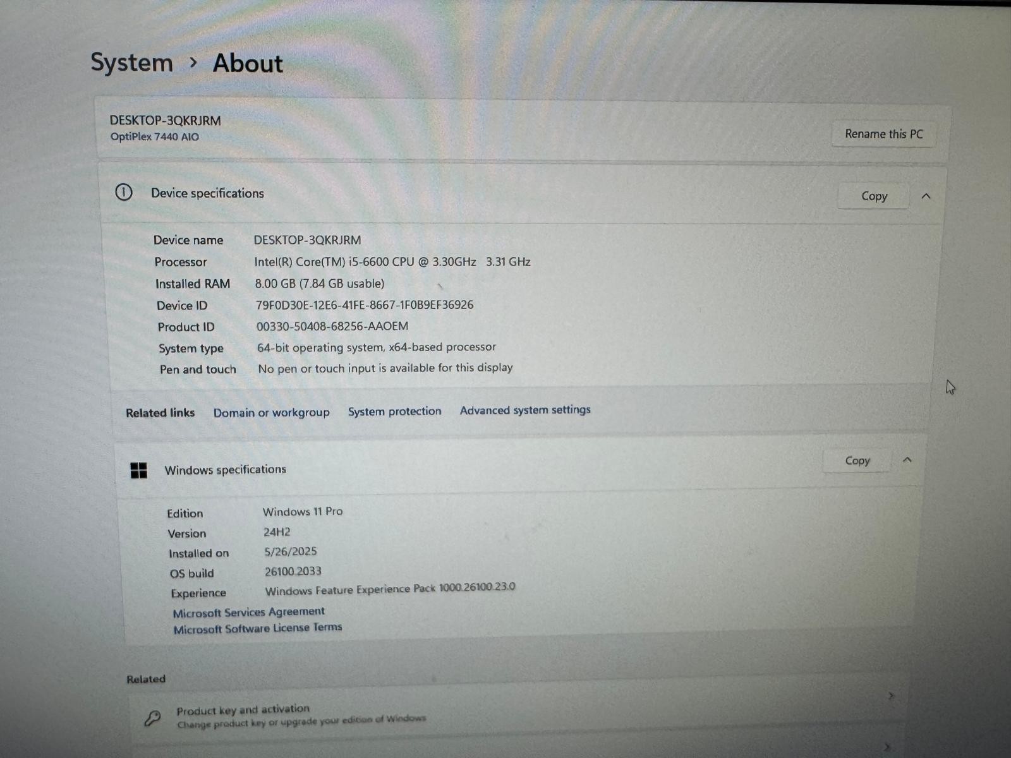Click the Change product key description text
Viewport: 1011px width, 758px height.
click(x=302, y=721)
